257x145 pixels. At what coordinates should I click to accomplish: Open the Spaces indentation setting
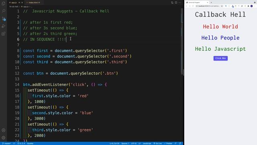tap(125, 143)
